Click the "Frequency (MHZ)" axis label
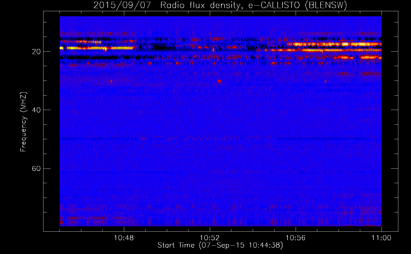411x254 pixels. (23, 122)
